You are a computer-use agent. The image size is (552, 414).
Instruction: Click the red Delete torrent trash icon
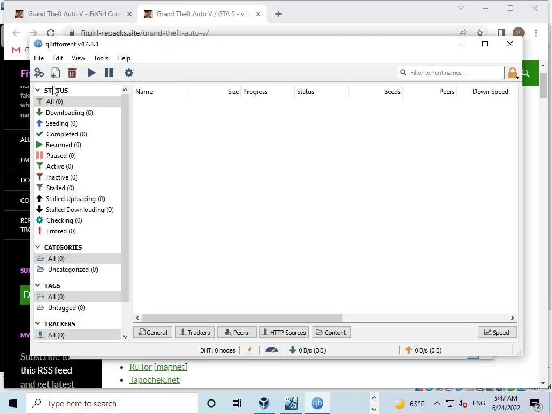pos(72,73)
